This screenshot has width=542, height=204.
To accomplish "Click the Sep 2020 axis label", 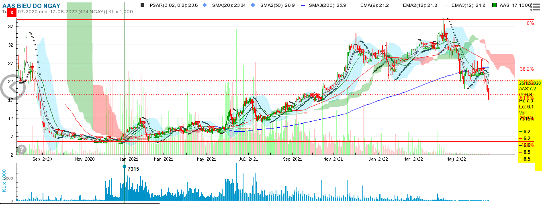I will 42,159.
